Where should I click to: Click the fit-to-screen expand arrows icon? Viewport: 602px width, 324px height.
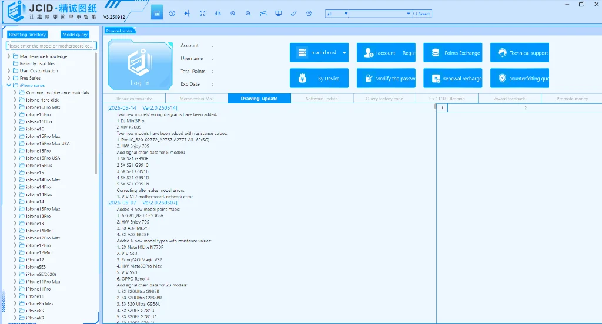(x=202, y=14)
